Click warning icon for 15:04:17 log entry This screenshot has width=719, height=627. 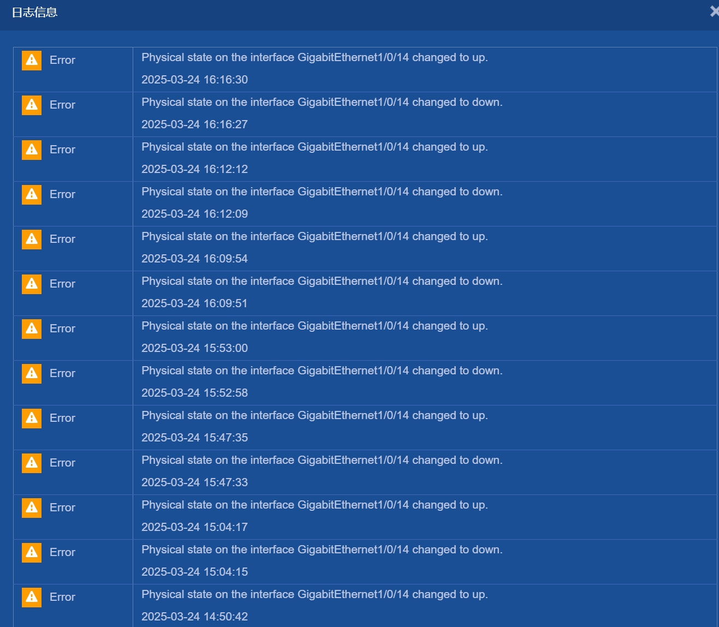pyautogui.click(x=32, y=507)
